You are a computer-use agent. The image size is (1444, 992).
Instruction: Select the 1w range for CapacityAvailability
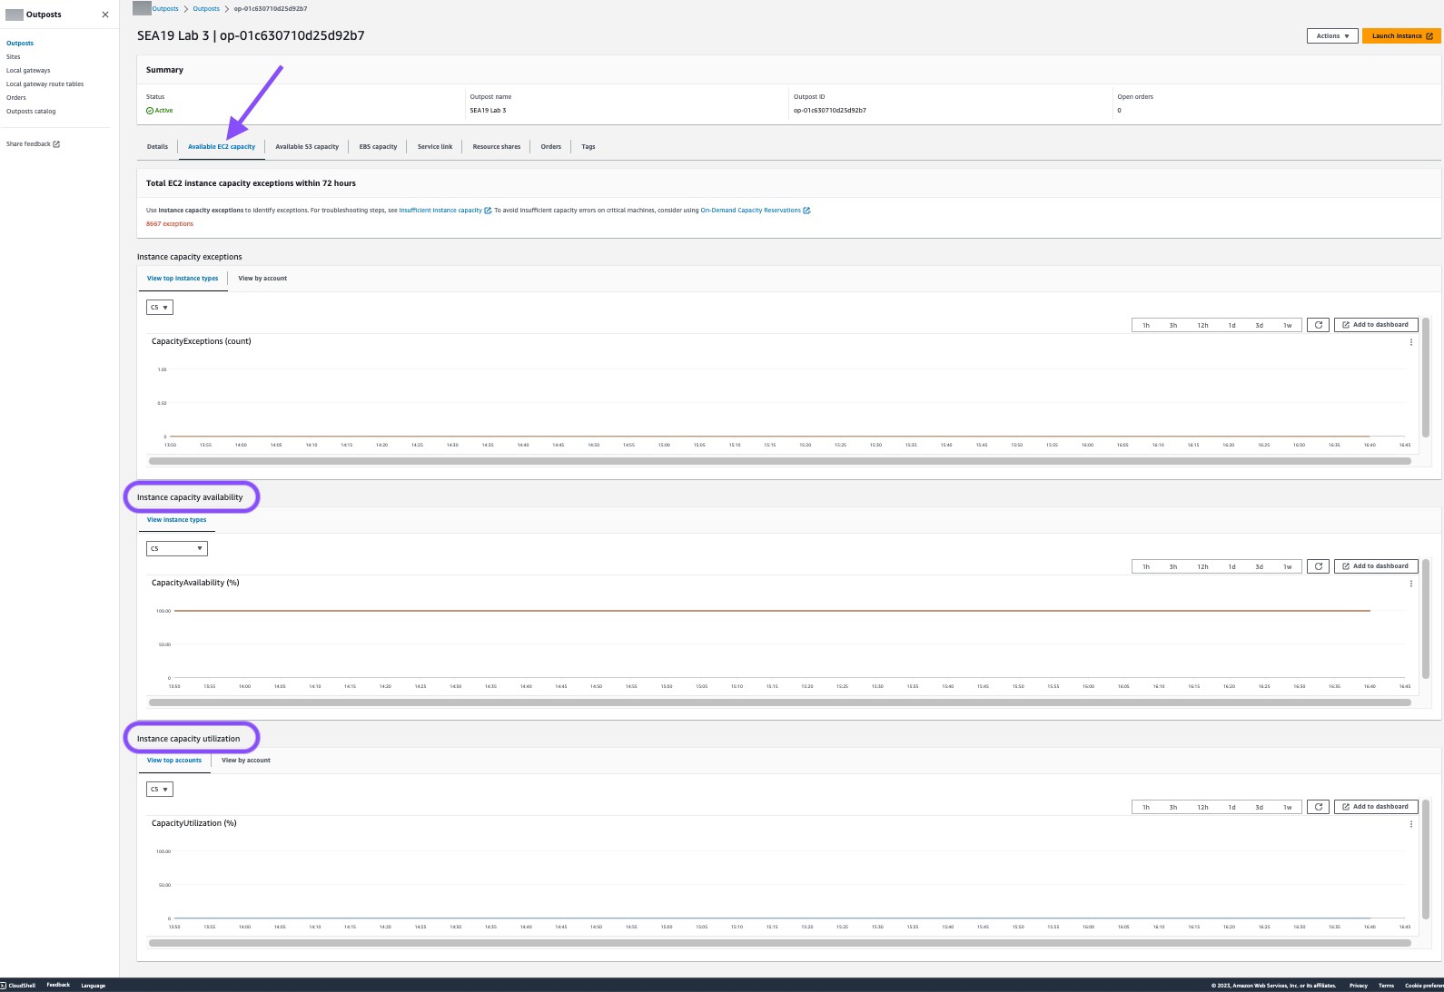tap(1287, 566)
